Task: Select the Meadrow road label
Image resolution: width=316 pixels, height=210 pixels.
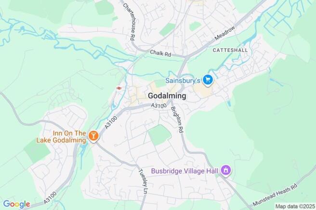Action: (x=224, y=33)
